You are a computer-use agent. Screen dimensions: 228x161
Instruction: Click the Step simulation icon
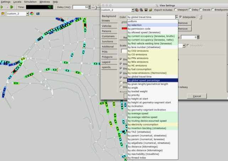(12, 7)
